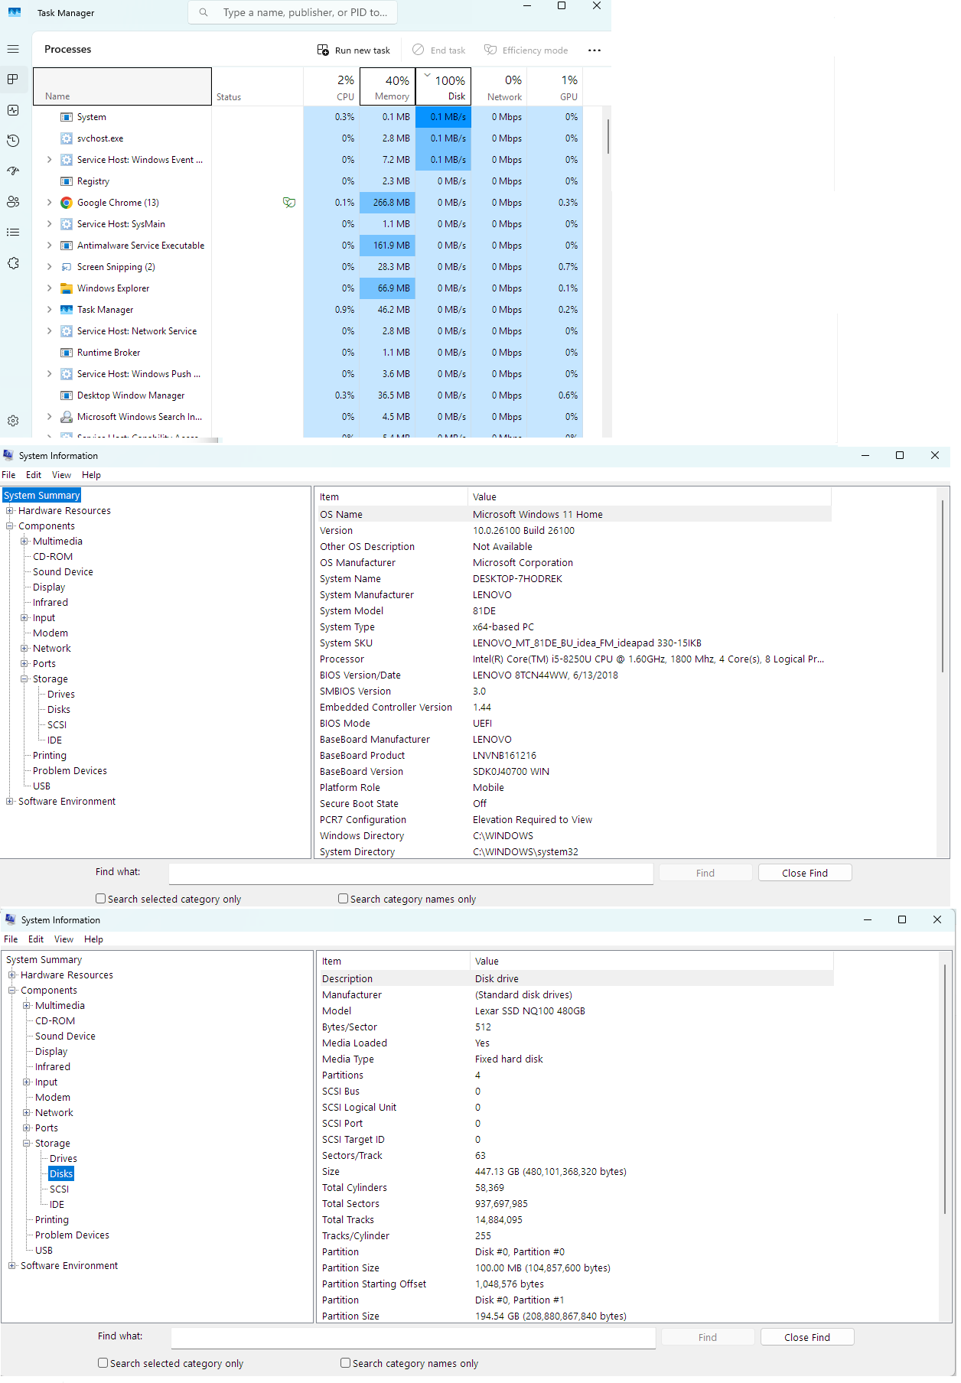Collapse Storage node in upper System Information tree
The height and width of the screenshot is (1383, 961).
24,679
